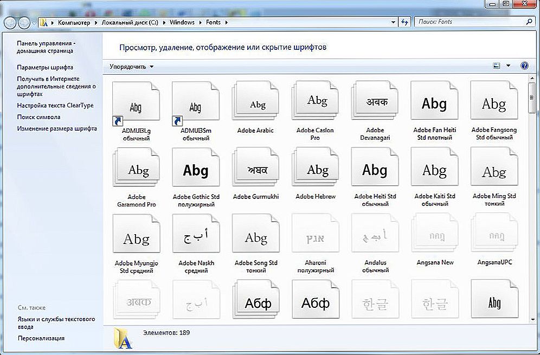The image size is (540, 355).
Task: Go forward with the Forward arrow
Action: (x=24, y=23)
